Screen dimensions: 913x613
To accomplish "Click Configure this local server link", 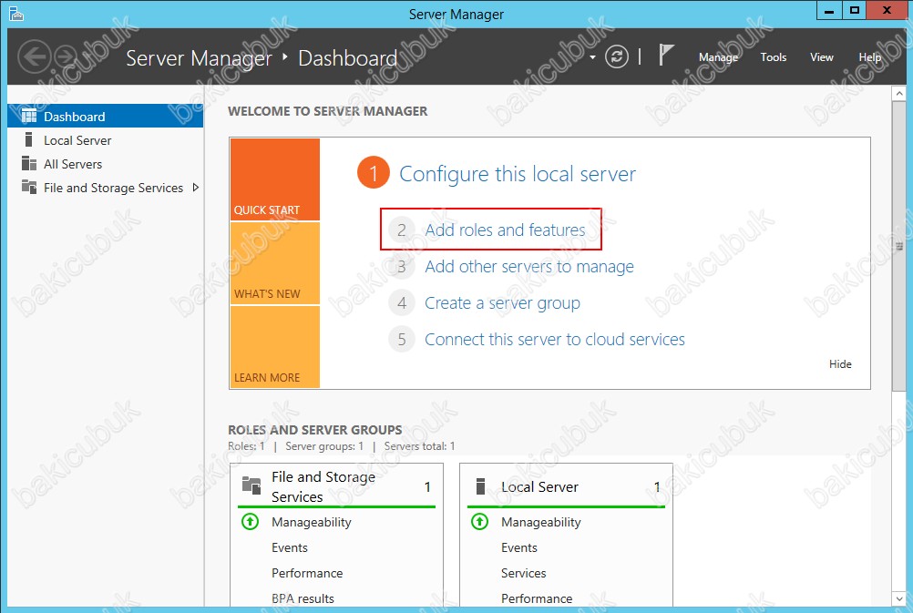I will click(518, 174).
